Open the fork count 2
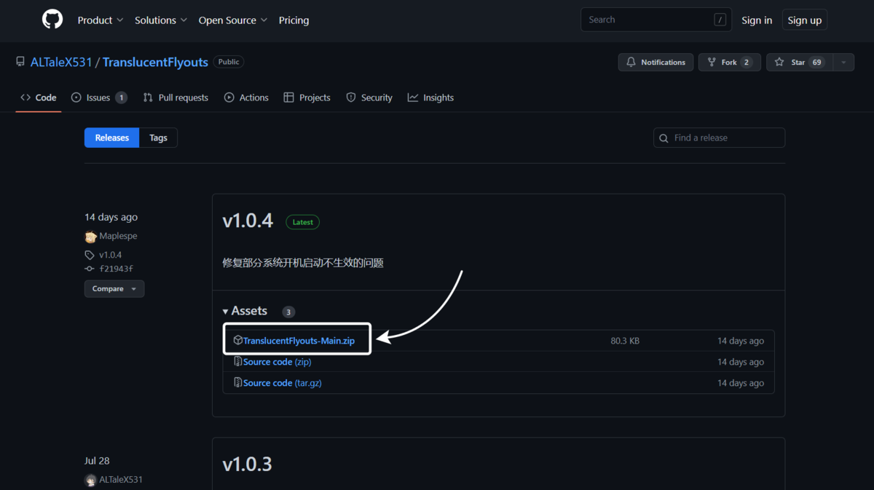This screenshot has width=874, height=490. tap(746, 63)
